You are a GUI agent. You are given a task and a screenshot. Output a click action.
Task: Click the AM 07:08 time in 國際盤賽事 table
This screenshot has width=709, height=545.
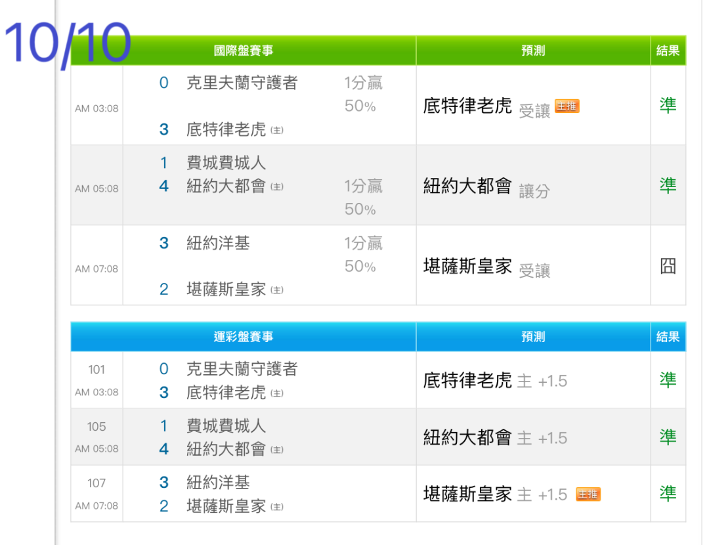[97, 269]
